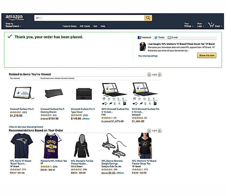Click the orange search magnifier button
This screenshot has width=226, height=196.
click(148, 18)
